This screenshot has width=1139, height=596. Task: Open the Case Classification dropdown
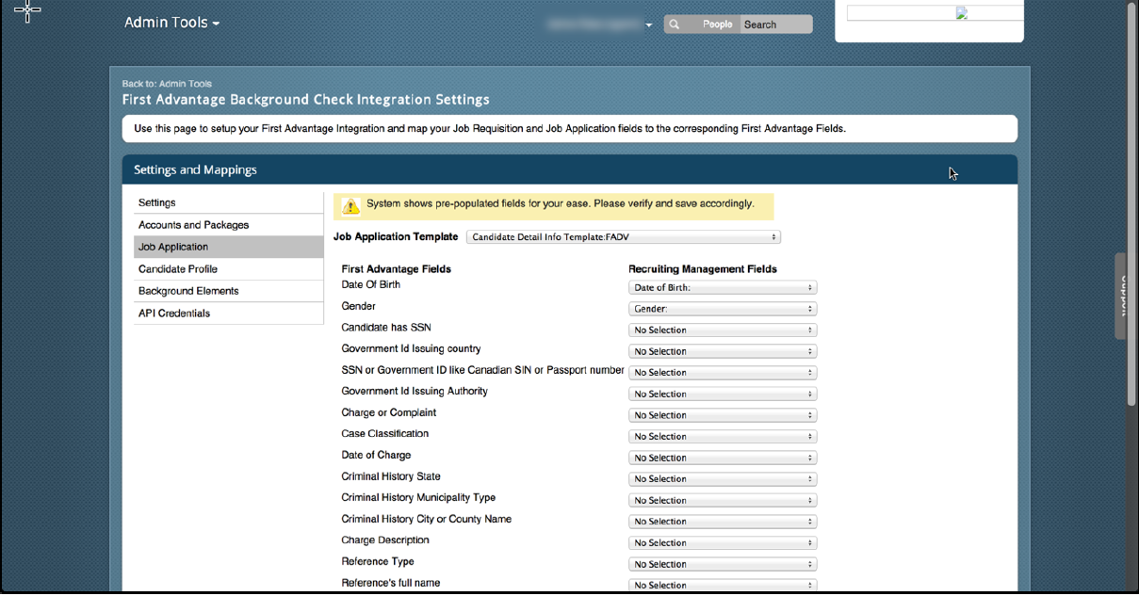723,437
